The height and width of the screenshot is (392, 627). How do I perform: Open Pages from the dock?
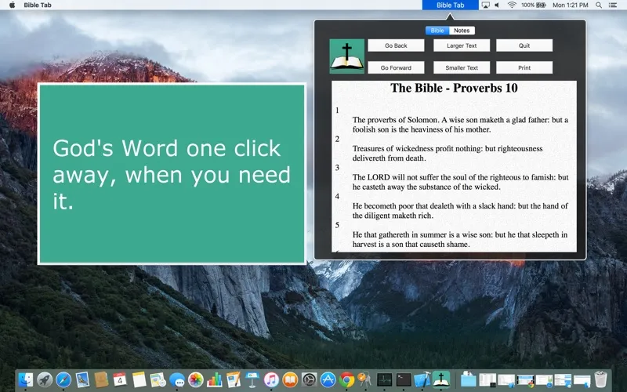233,379
